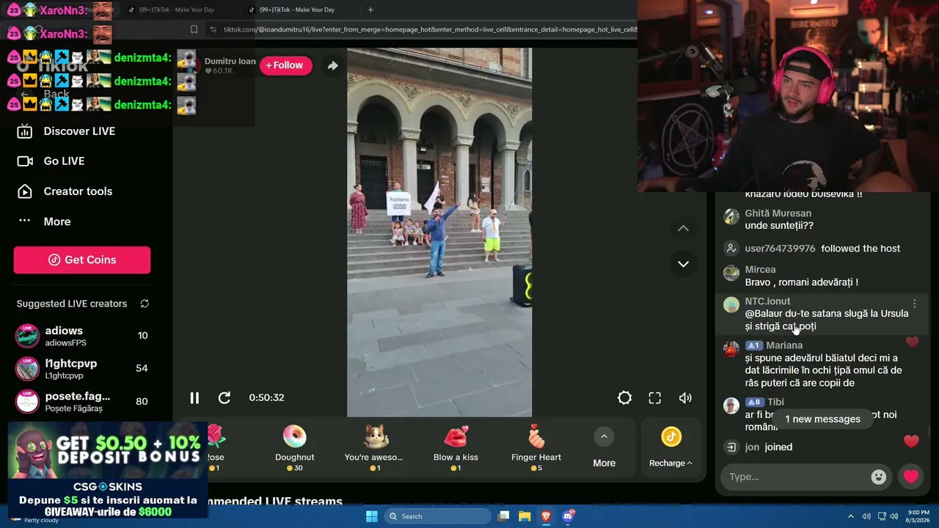Send Blow a kiss gift
The height and width of the screenshot is (528, 939).
point(456,447)
